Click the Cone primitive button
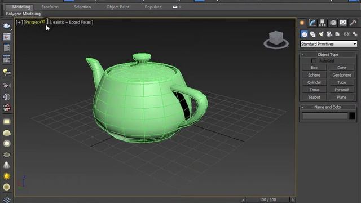Viewport: 361px width, 203px height. pos(342,68)
